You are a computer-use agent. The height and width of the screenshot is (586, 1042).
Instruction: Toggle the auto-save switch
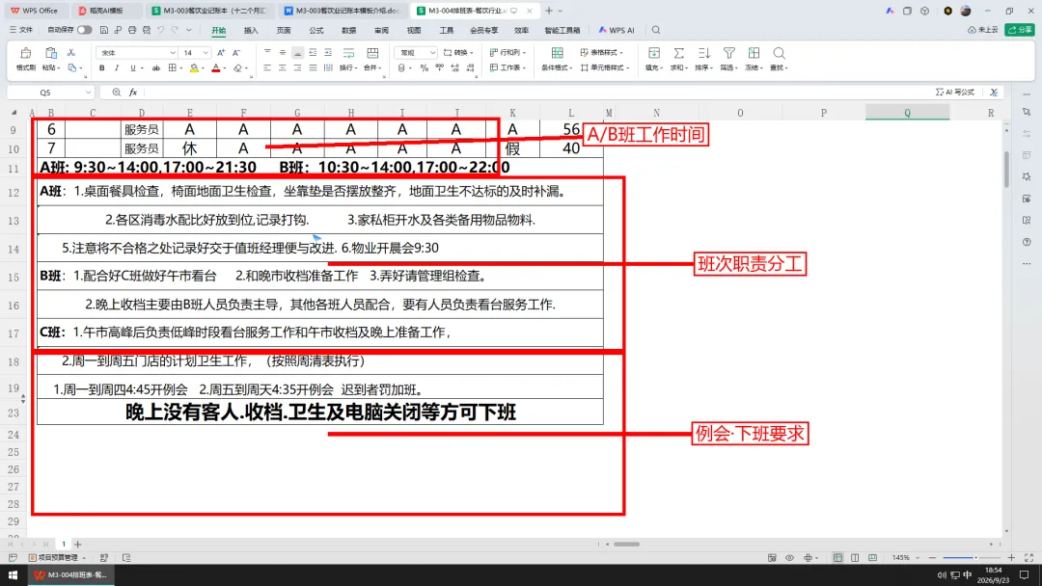[x=84, y=30]
